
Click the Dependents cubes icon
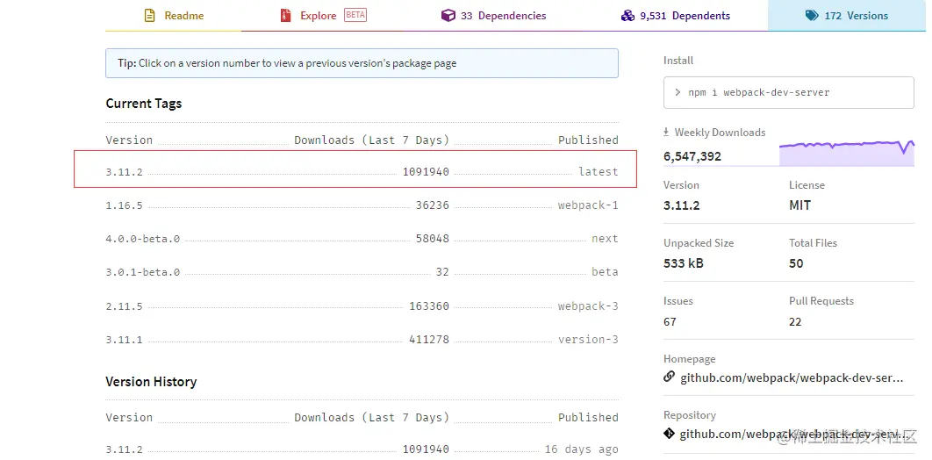point(627,16)
